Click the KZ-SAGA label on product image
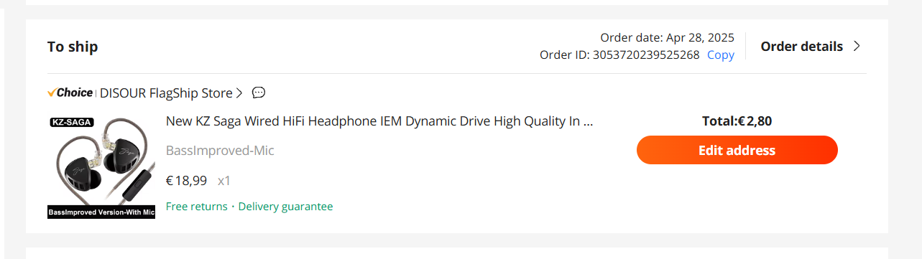Image resolution: width=922 pixels, height=259 pixels. tap(71, 122)
